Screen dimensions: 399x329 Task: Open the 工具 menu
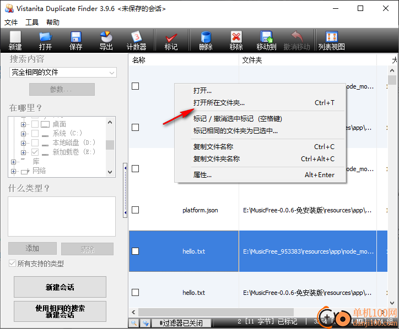pyautogui.click(x=32, y=23)
